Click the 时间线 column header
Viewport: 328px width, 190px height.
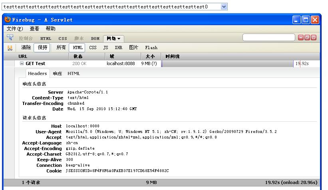coord(241,56)
